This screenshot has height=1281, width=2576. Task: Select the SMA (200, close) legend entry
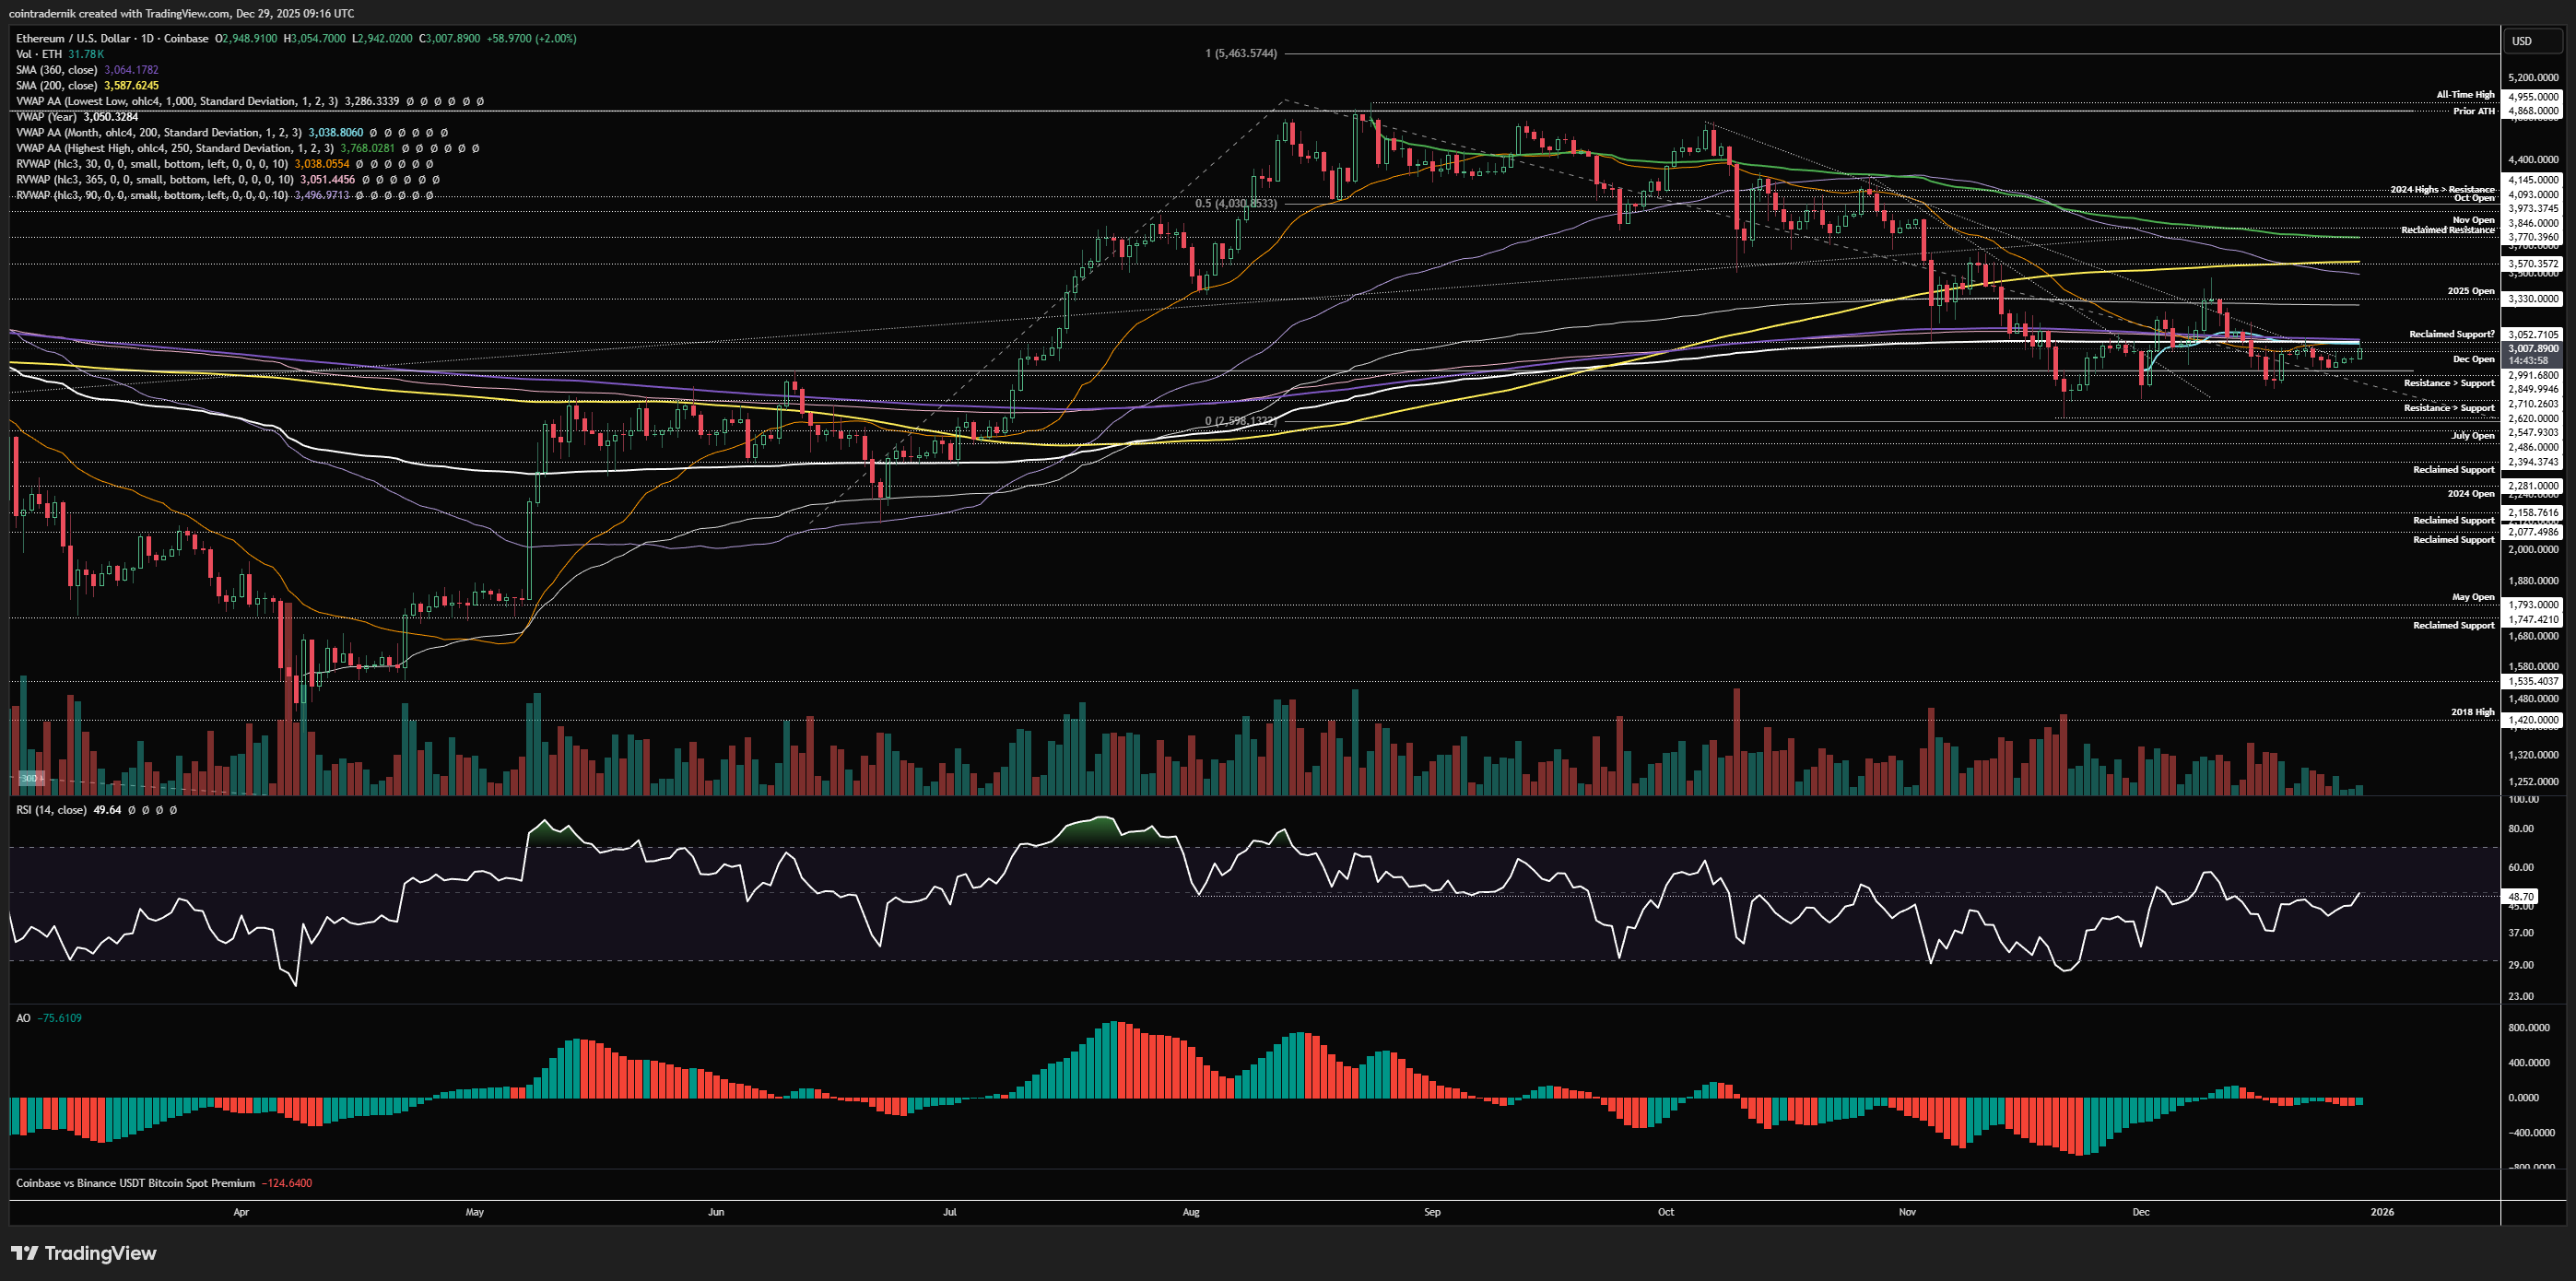pos(57,86)
